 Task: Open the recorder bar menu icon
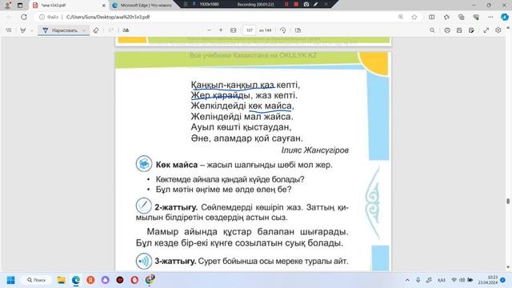[186, 4]
